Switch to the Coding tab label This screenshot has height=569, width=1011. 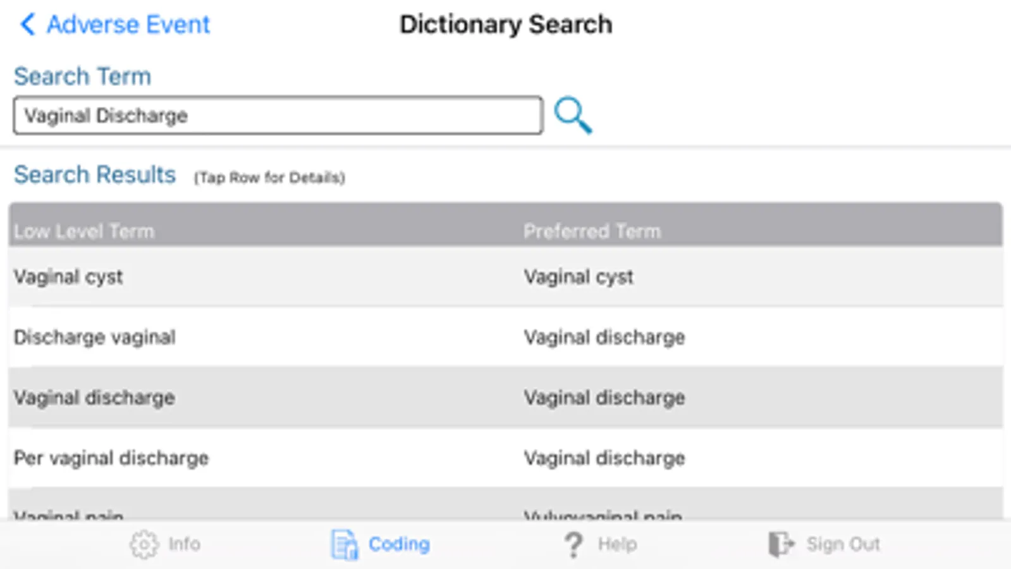(399, 544)
